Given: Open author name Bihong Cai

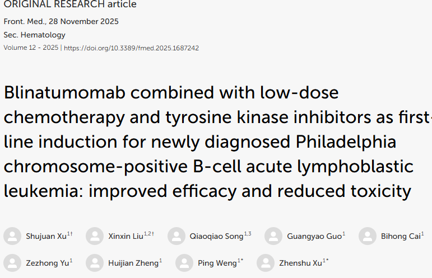Looking at the screenshot, I should [400, 237].
